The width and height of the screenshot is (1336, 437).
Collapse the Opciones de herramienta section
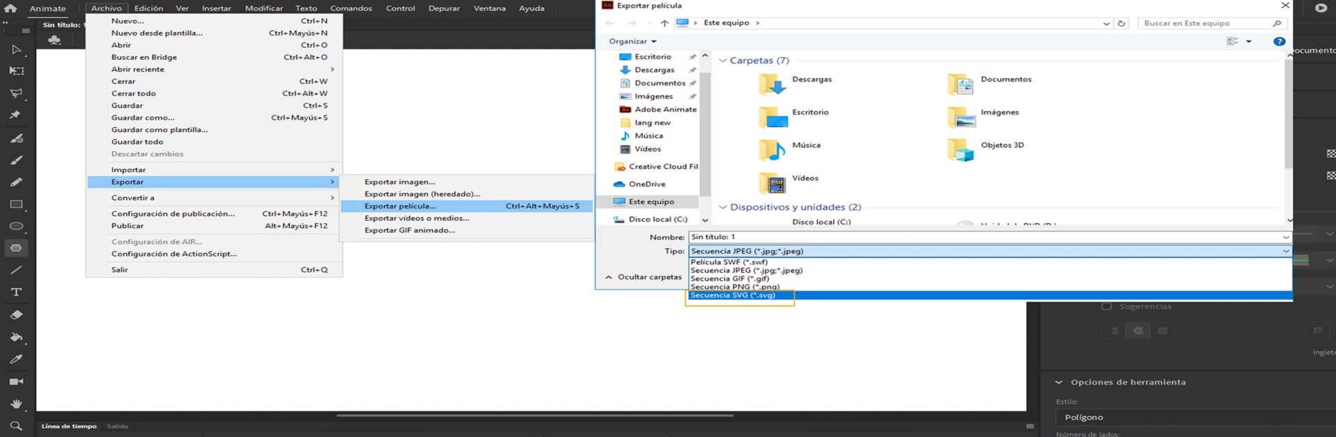pyautogui.click(x=1058, y=382)
